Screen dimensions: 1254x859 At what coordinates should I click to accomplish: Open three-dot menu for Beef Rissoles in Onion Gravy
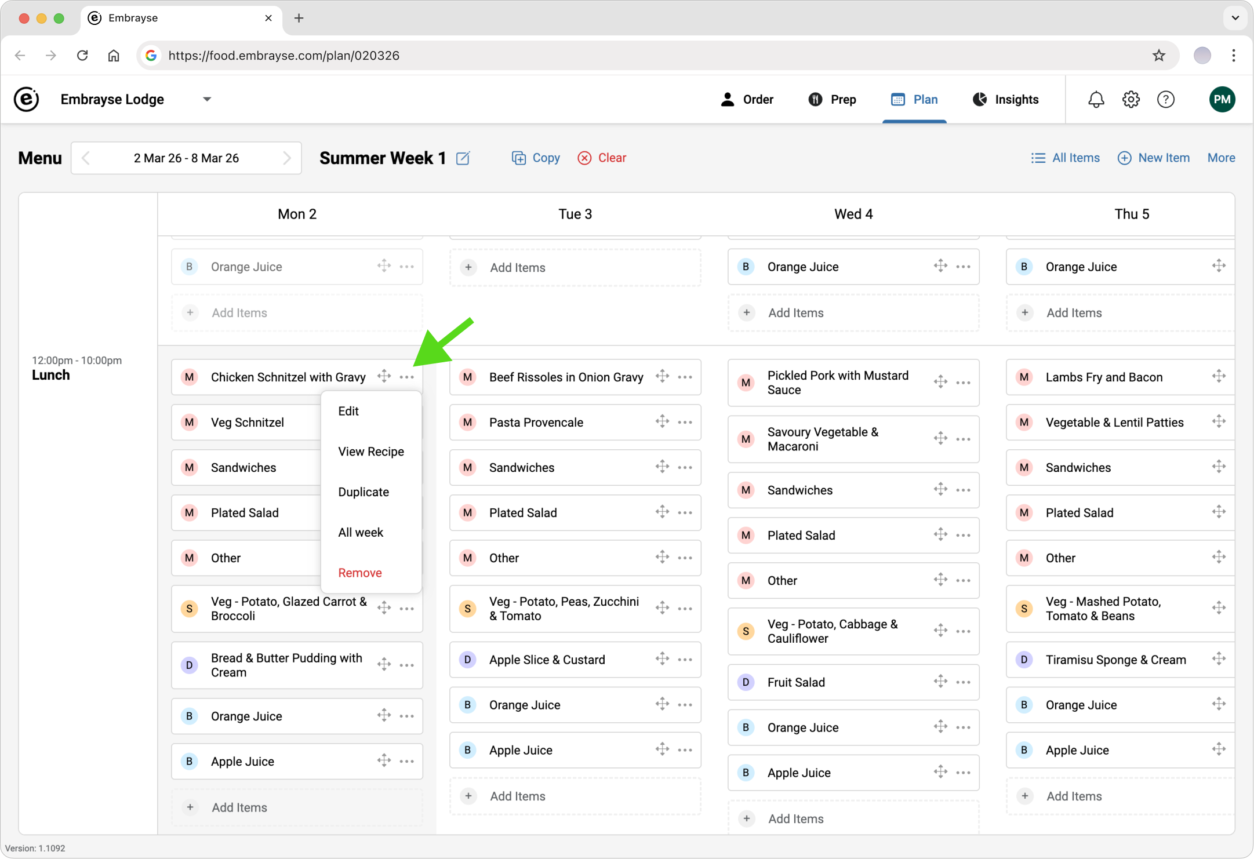pyautogui.click(x=685, y=377)
